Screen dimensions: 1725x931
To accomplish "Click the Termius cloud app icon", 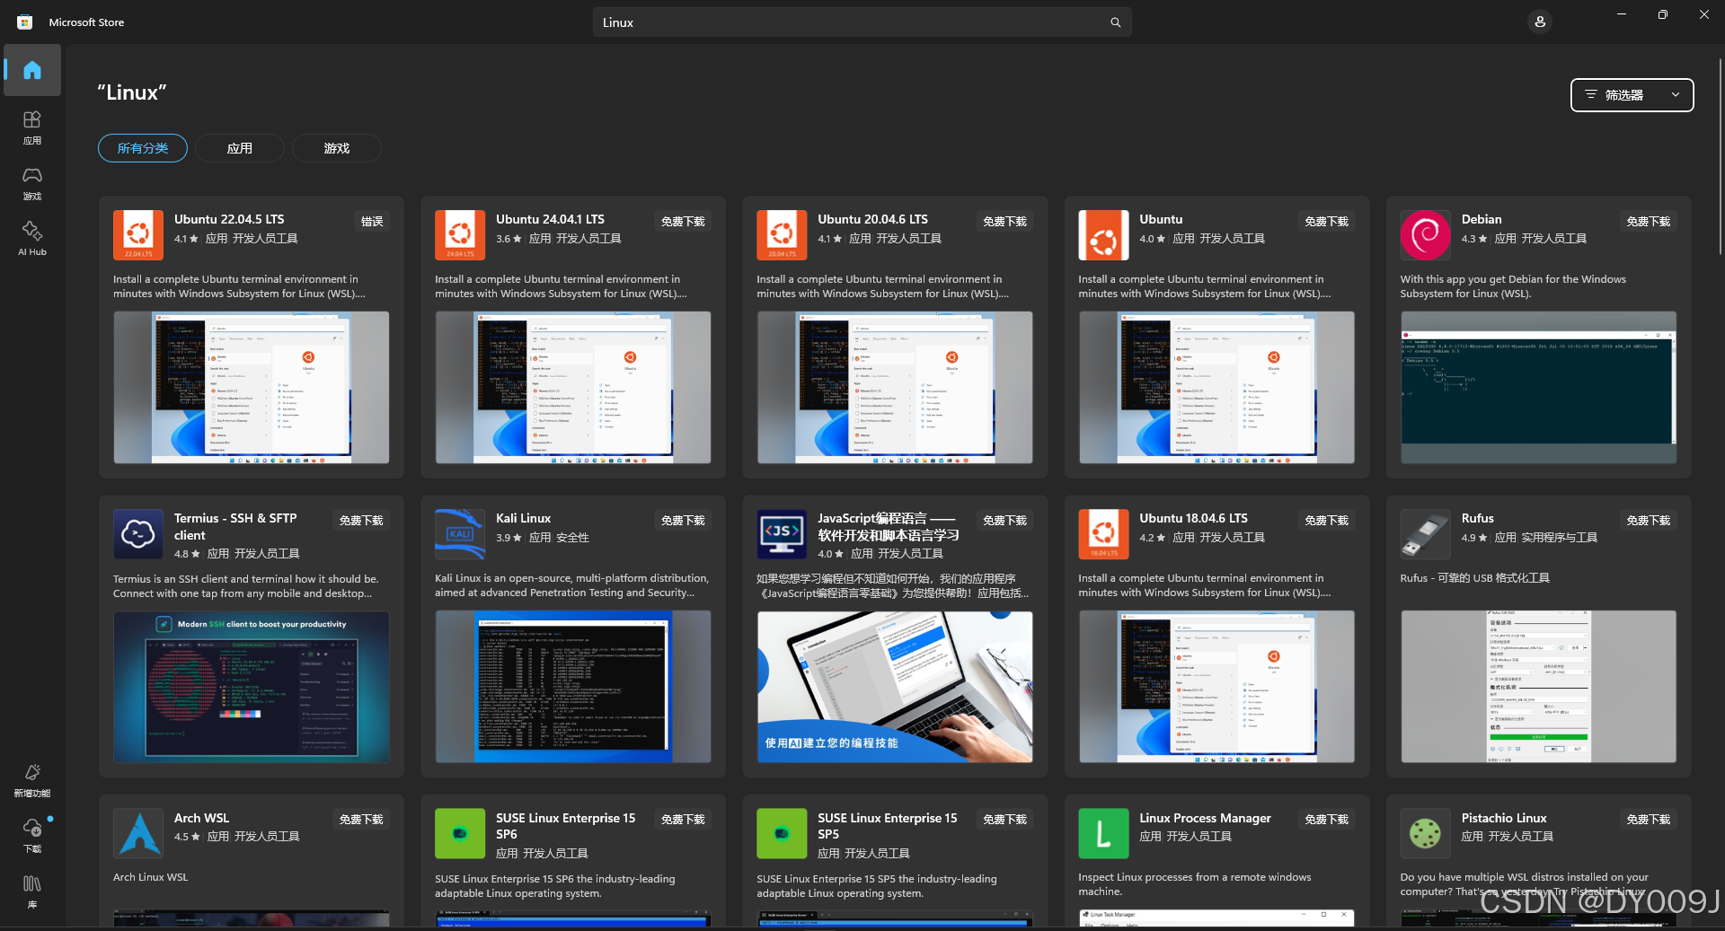I will [138, 534].
